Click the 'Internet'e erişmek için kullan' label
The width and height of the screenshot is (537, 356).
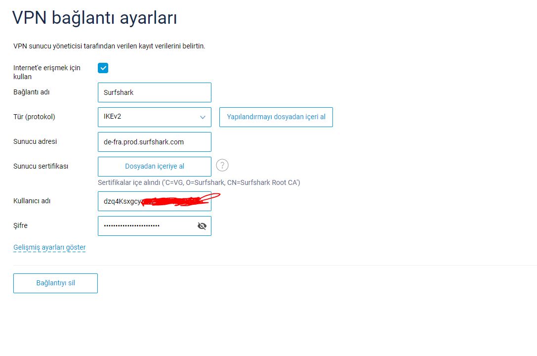tap(47, 72)
